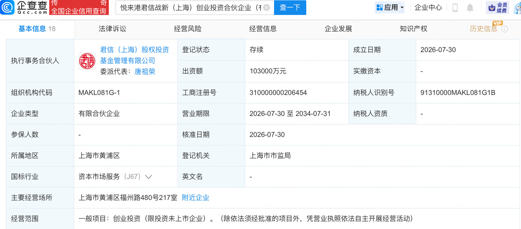Screen dimensions: 521x229
Task: Open 企业中心 link
Action: [428, 7]
